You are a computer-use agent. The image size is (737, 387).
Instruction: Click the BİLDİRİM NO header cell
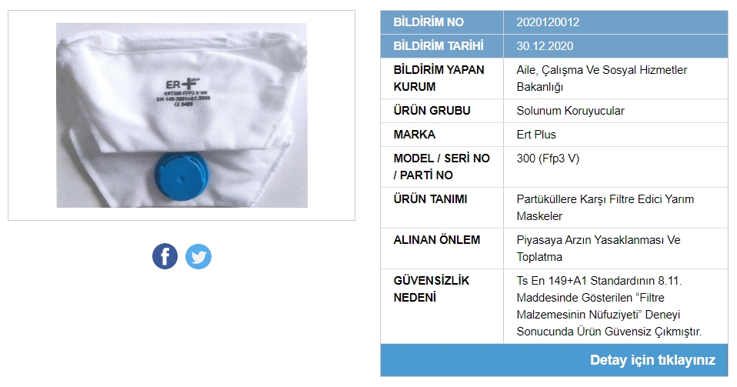442,22
